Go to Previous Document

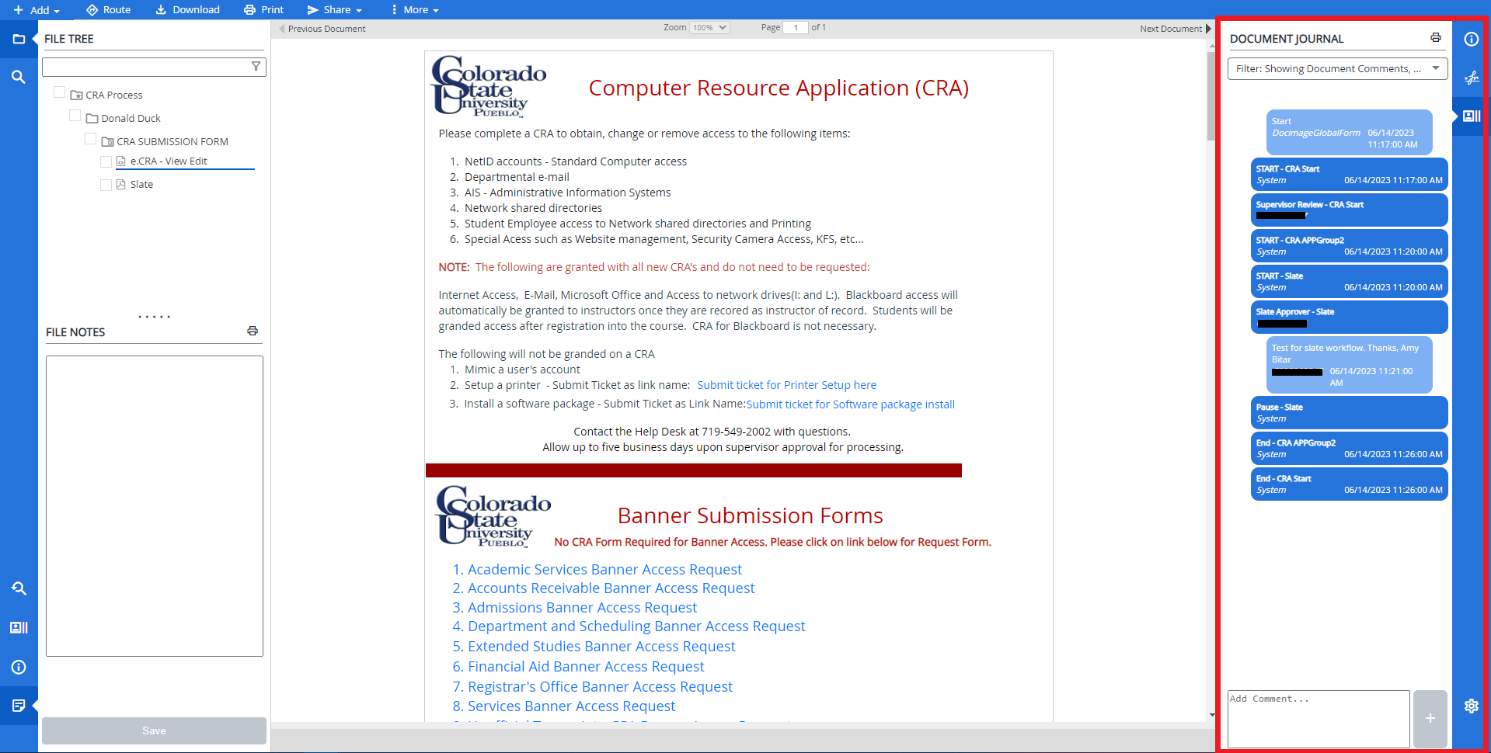click(322, 29)
